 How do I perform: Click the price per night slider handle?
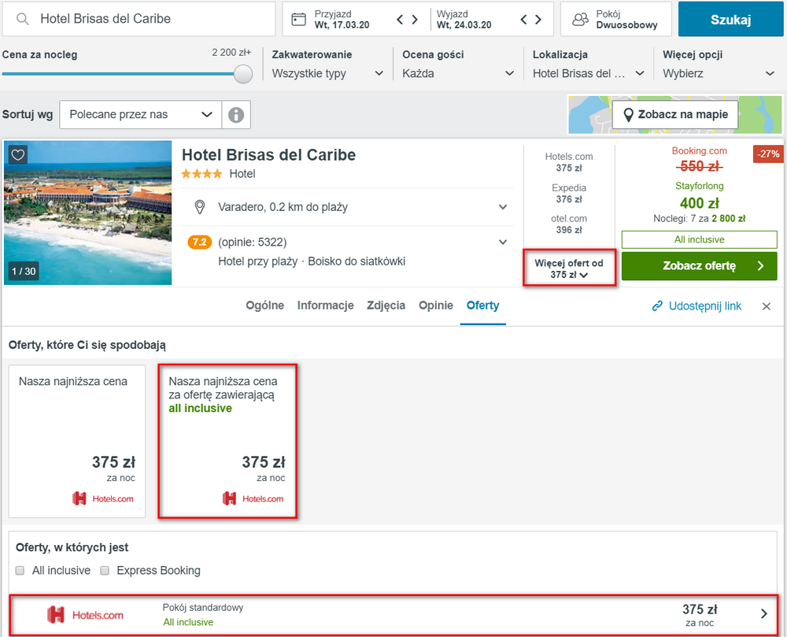244,74
